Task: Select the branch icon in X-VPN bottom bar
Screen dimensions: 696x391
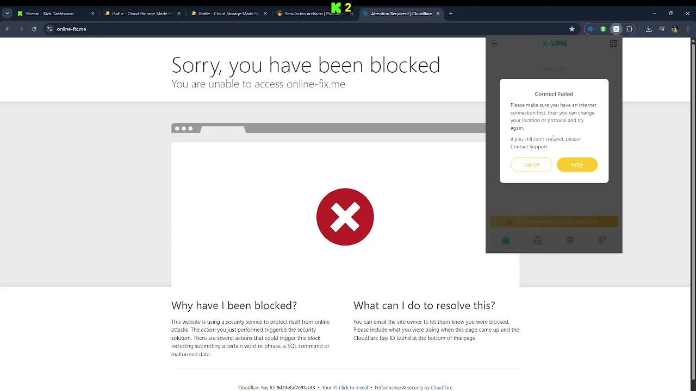Action: pos(602,240)
